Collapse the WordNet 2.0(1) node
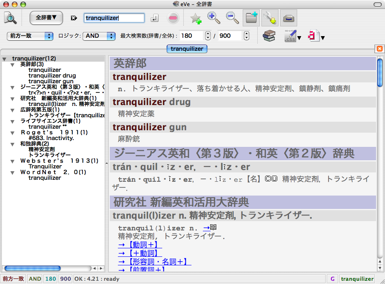The height and width of the screenshot is (284, 385). pyautogui.click(x=12, y=173)
